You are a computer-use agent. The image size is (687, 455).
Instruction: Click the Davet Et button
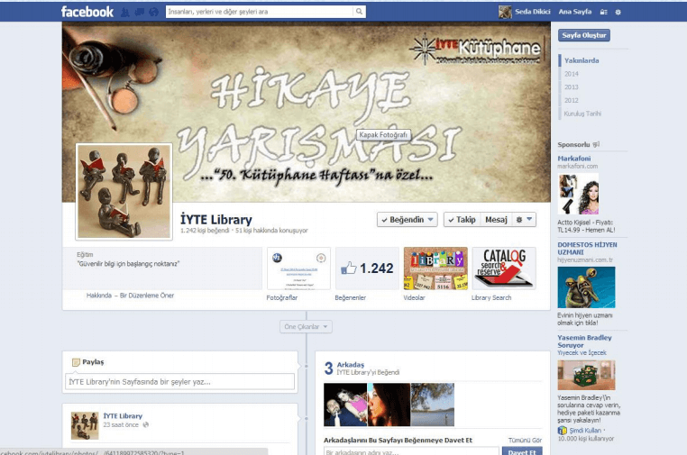[x=522, y=451]
